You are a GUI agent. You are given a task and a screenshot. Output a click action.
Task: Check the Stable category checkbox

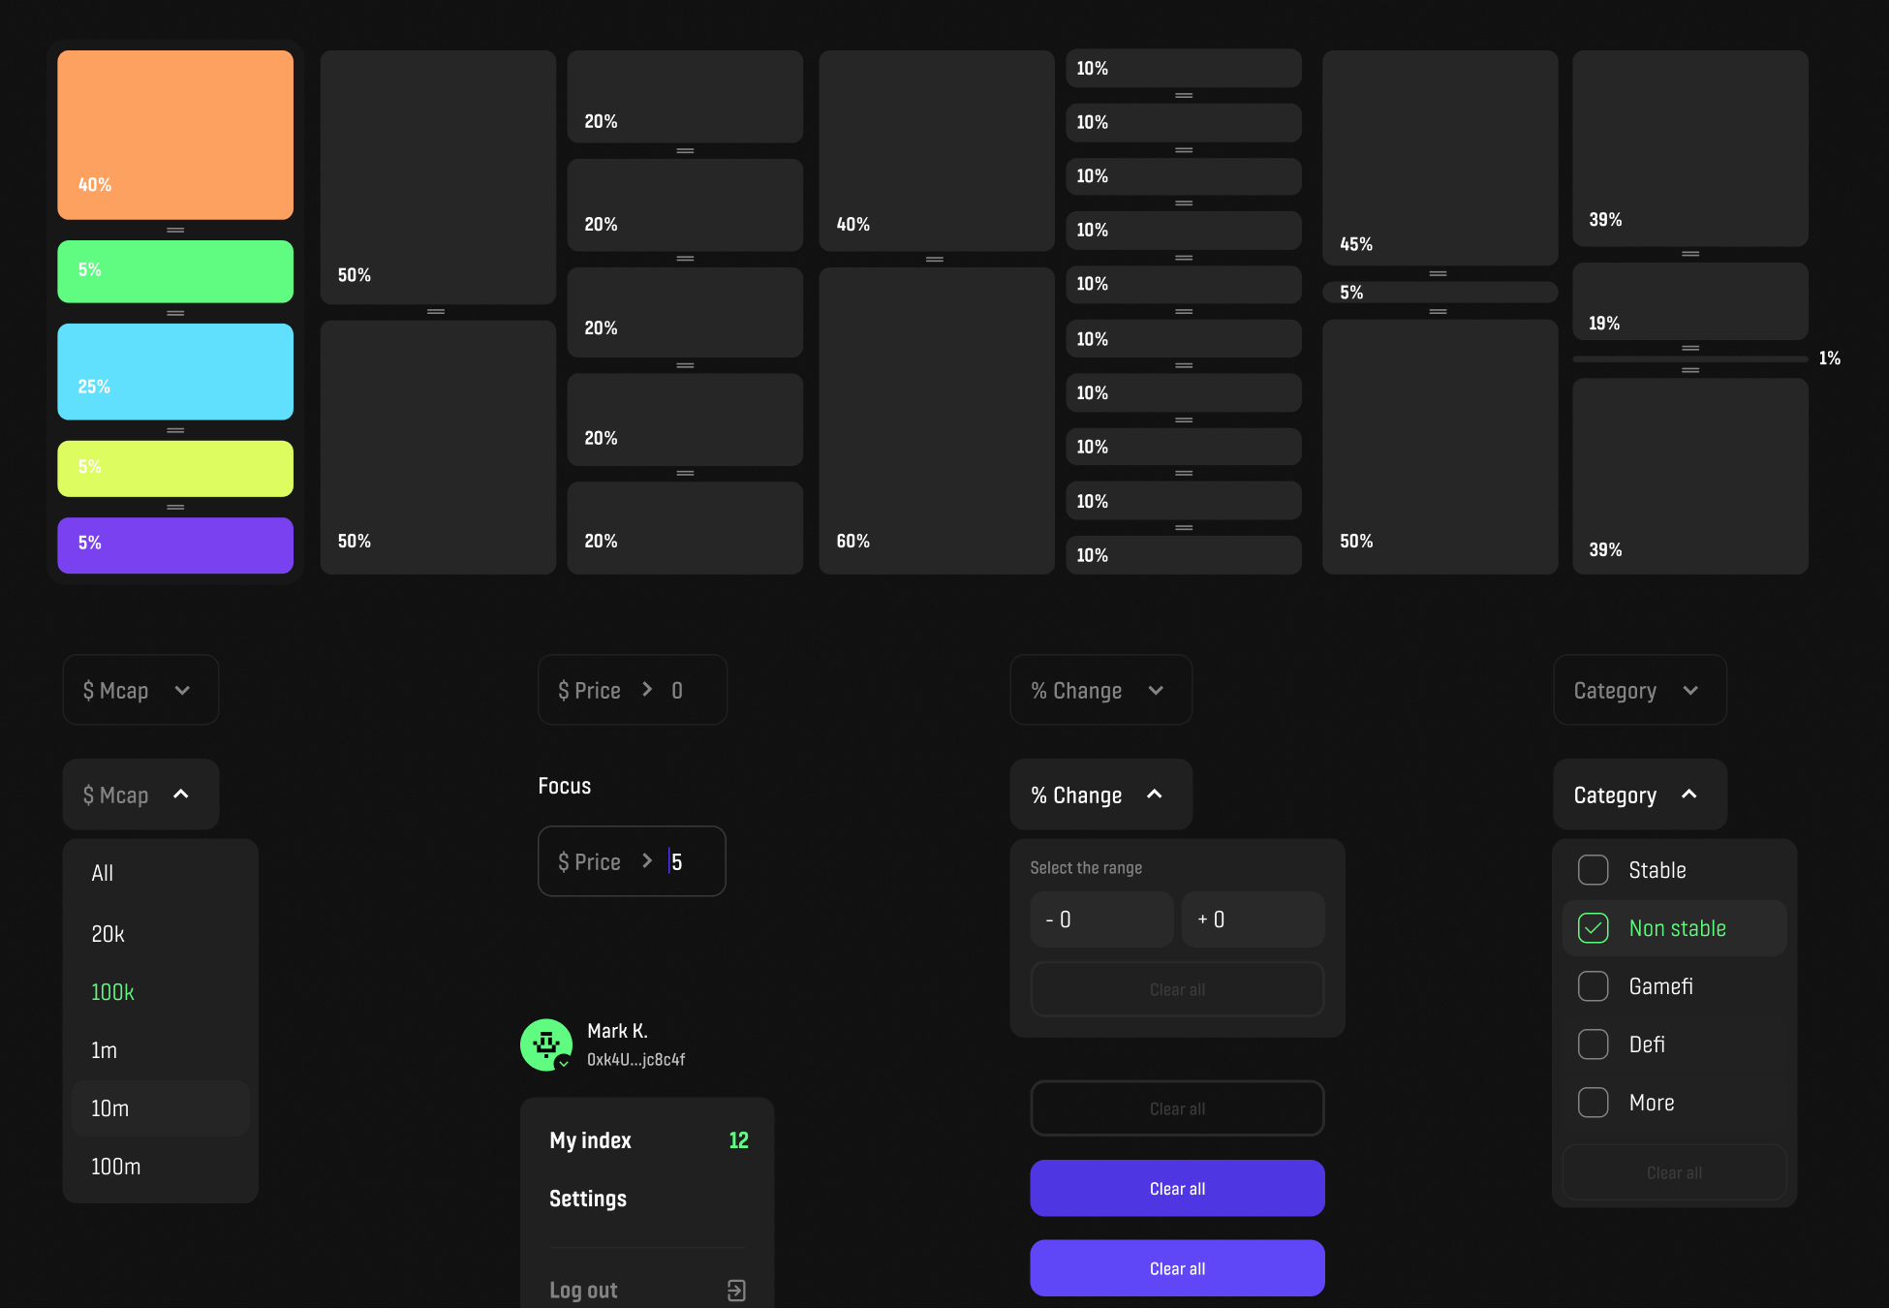(x=1594, y=870)
